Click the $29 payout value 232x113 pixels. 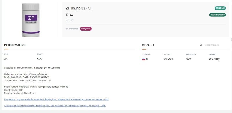point(188,59)
